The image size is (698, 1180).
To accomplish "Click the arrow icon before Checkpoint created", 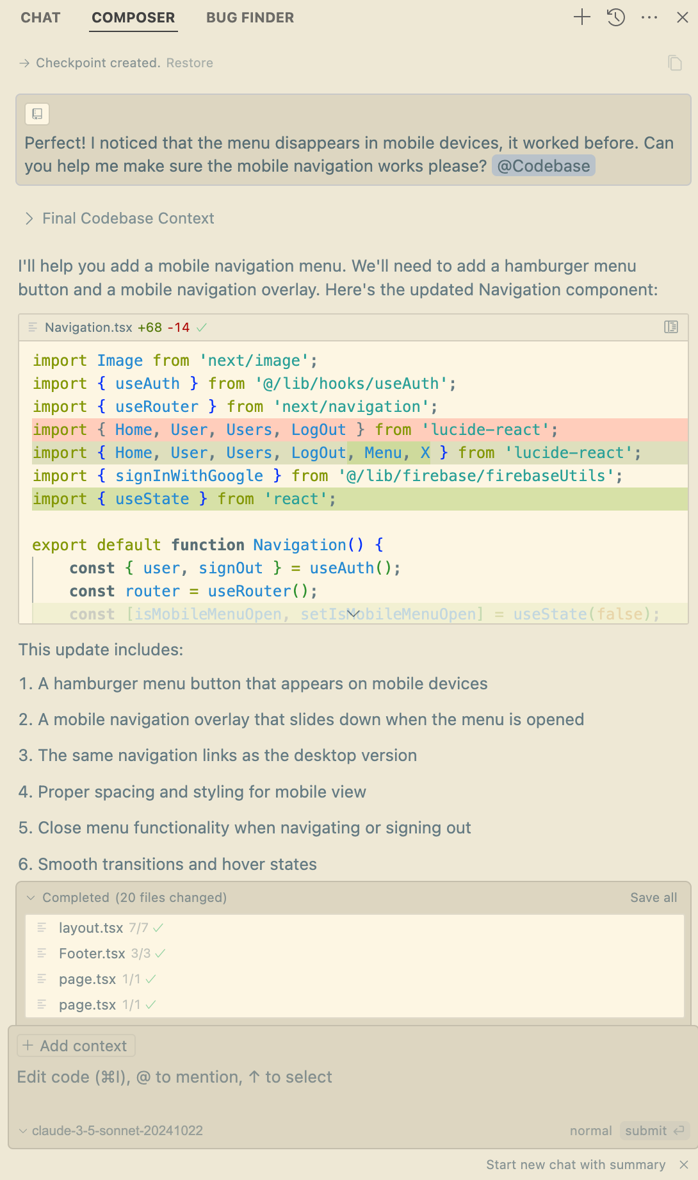I will 24,63.
